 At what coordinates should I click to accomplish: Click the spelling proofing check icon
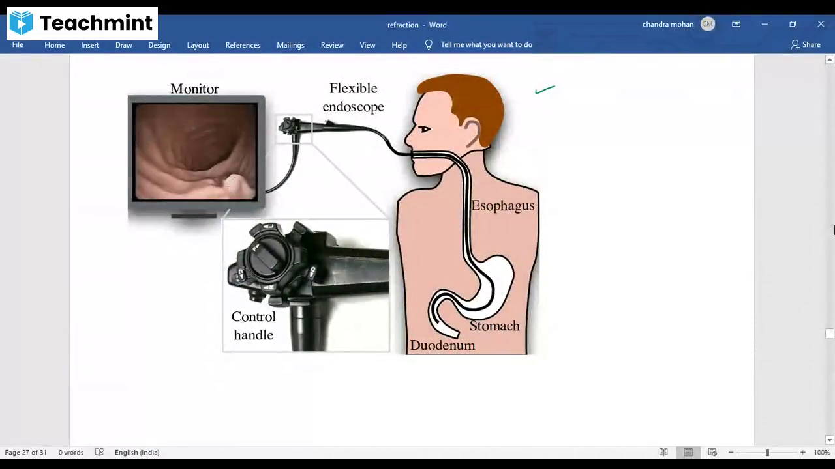tap(99, 452)
